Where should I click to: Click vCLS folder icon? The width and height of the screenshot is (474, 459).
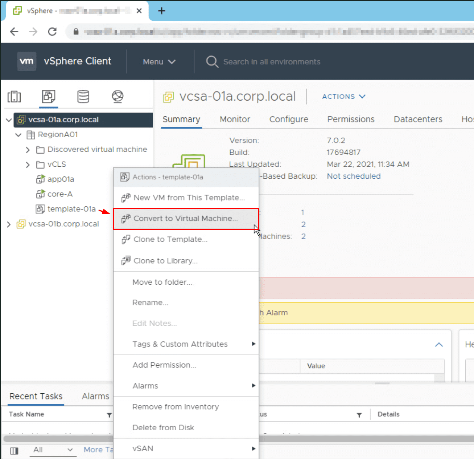coord(40,164)
